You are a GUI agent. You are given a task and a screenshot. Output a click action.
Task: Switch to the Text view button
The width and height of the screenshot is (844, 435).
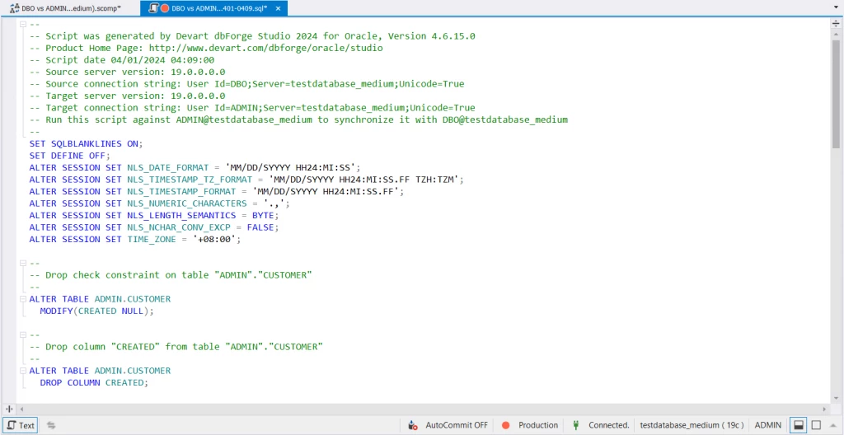point(21,425)
